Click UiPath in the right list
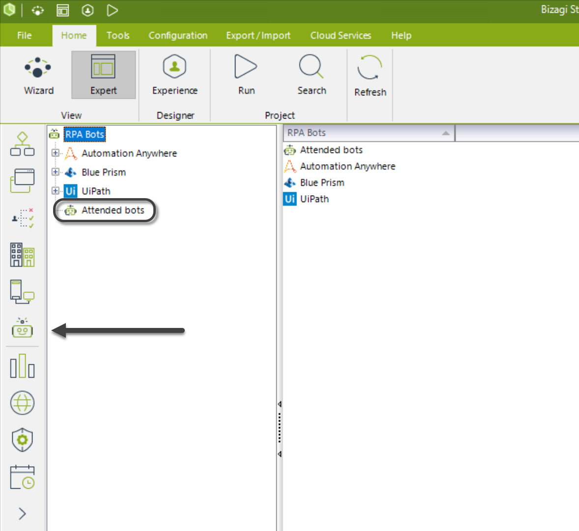This screenshot has height=531, width=579. [314, 199]
